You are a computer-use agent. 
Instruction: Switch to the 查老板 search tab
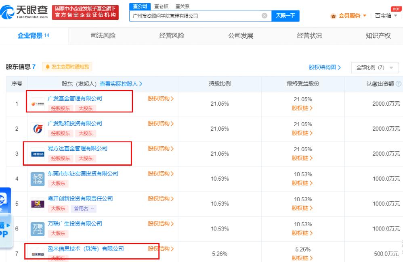tap(161, 6)
